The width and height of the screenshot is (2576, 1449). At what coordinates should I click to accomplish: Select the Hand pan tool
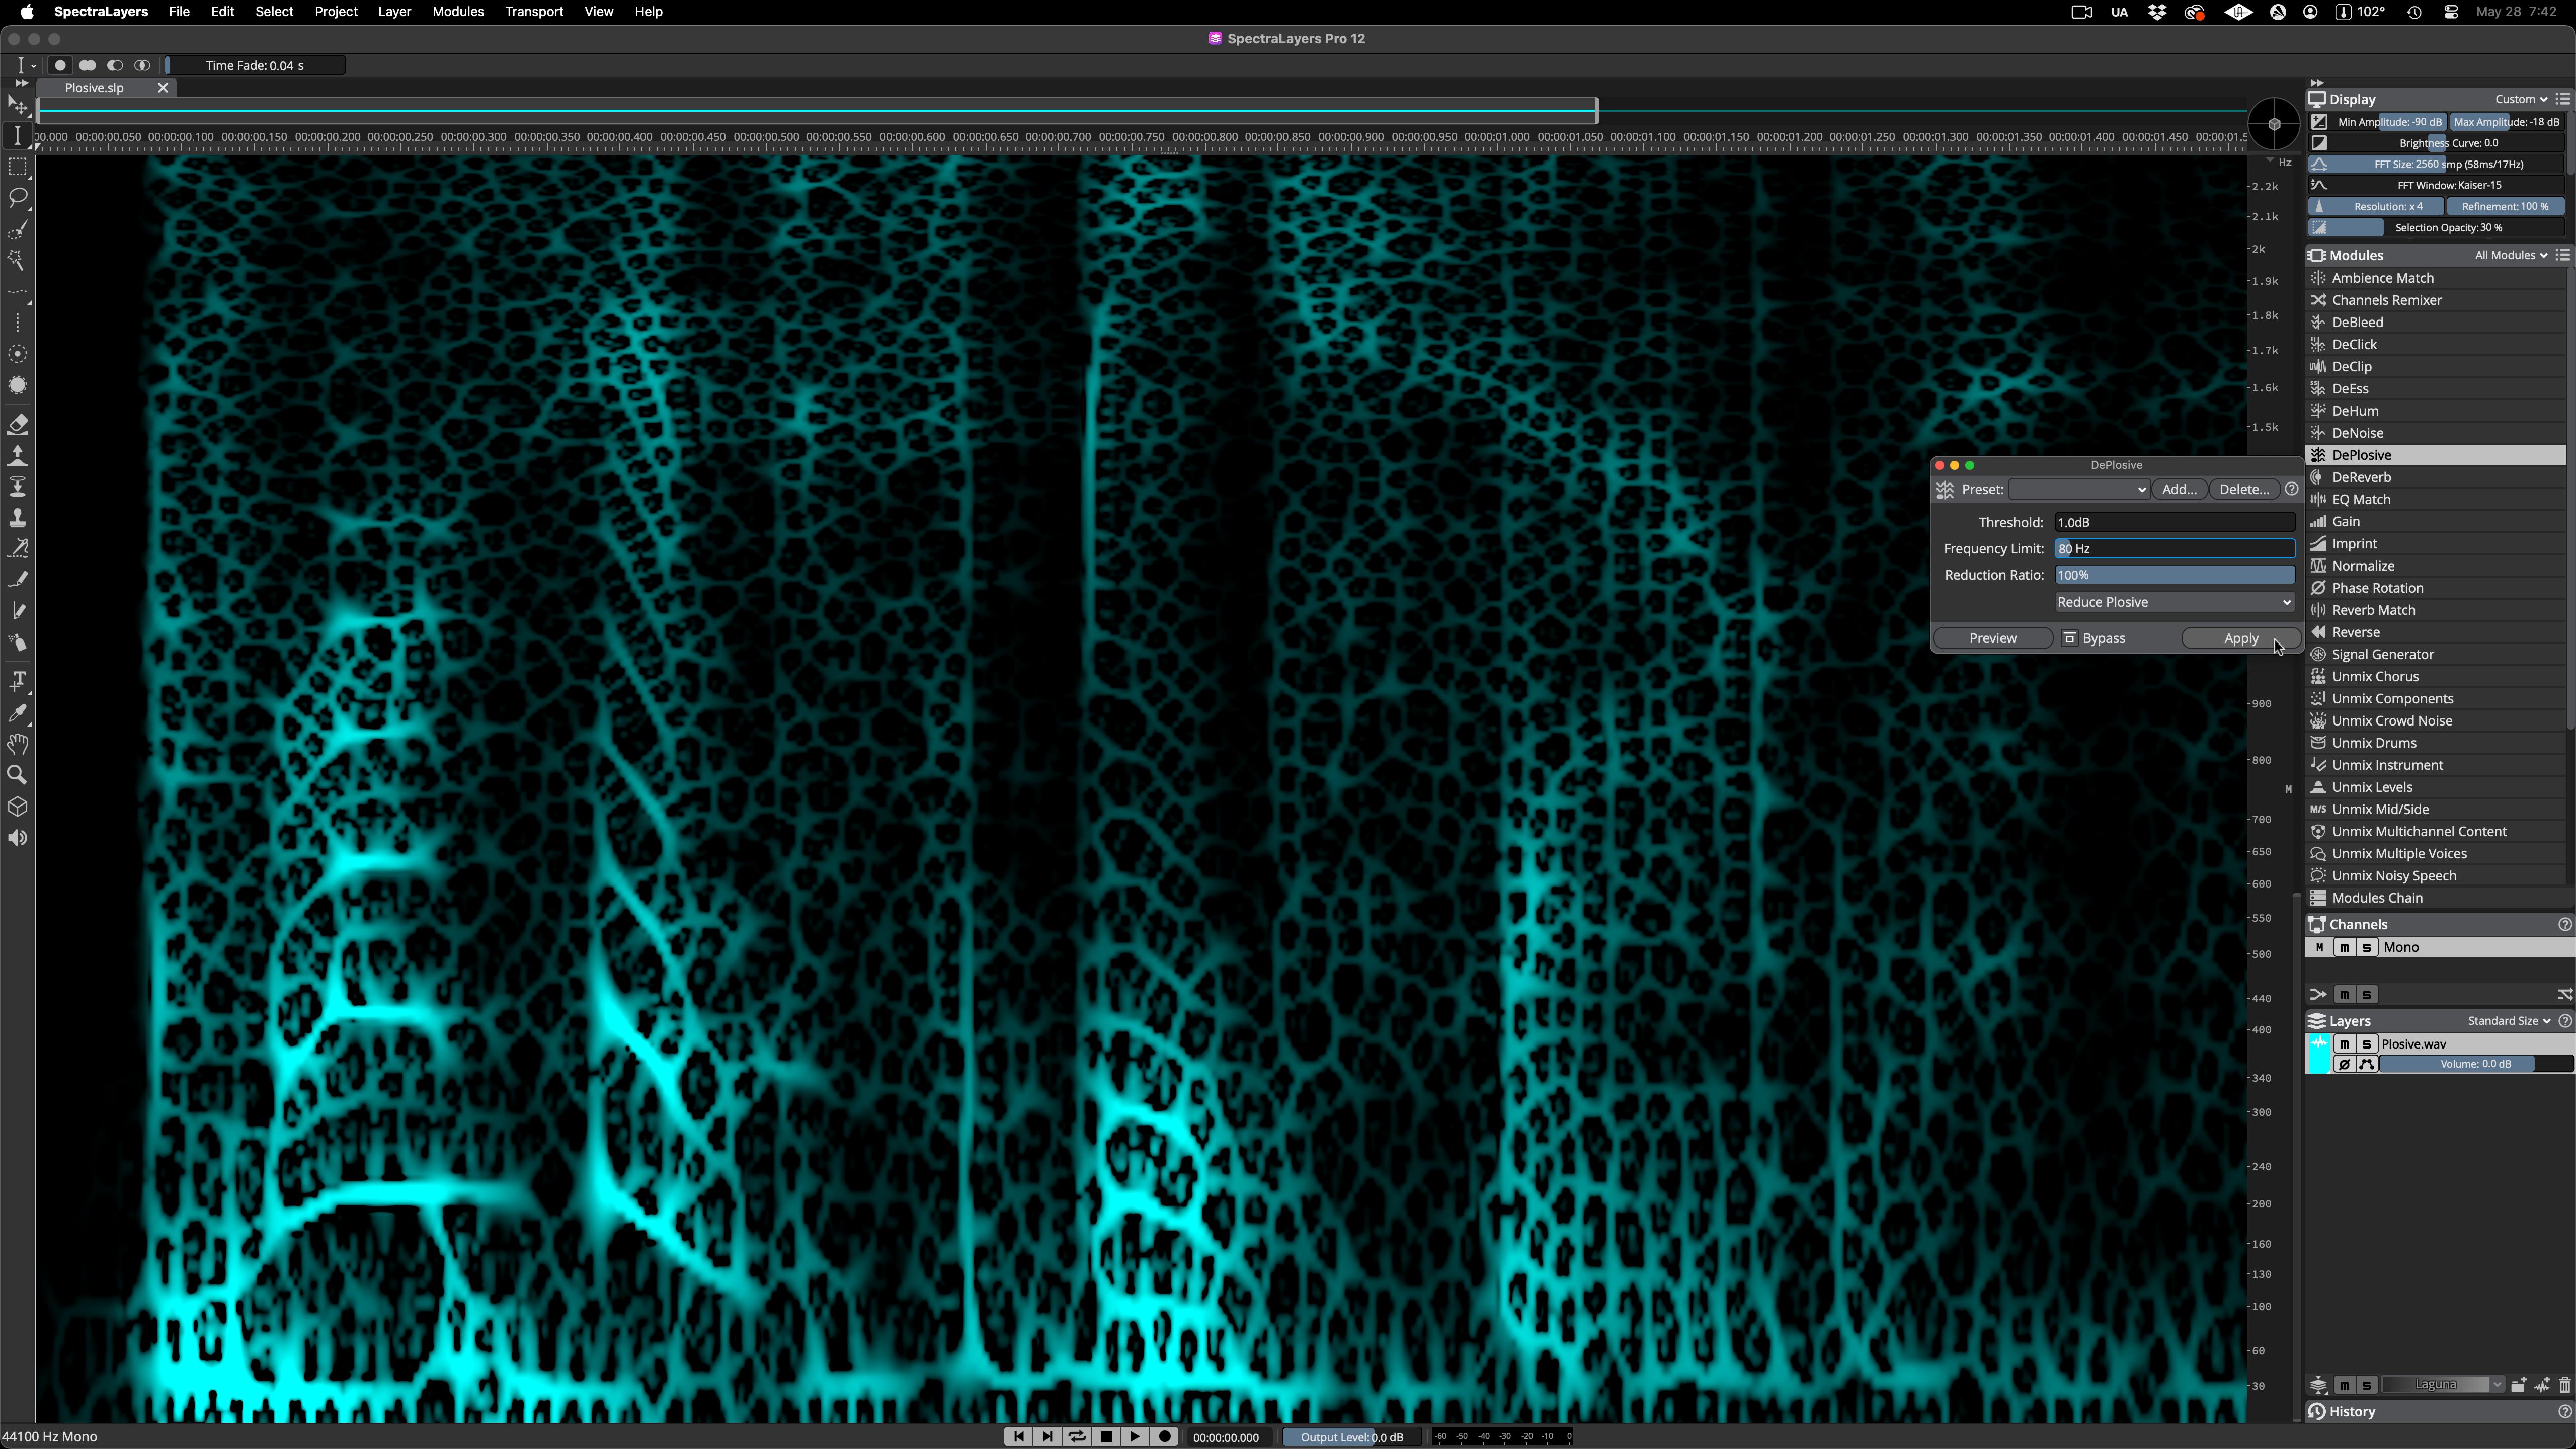18,744
